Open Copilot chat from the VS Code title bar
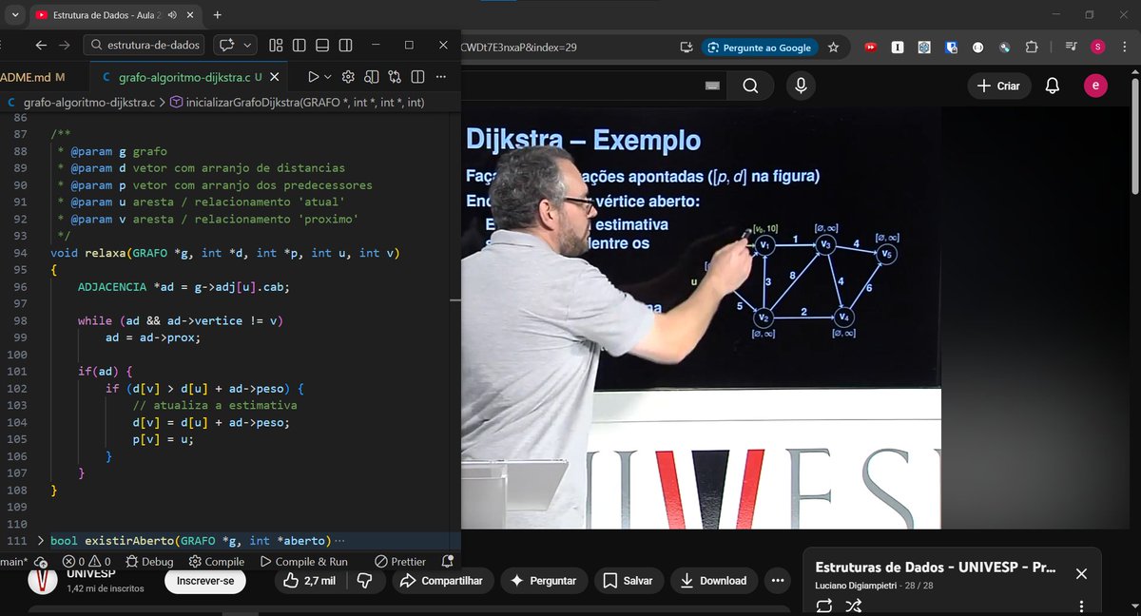 (227, 45)
